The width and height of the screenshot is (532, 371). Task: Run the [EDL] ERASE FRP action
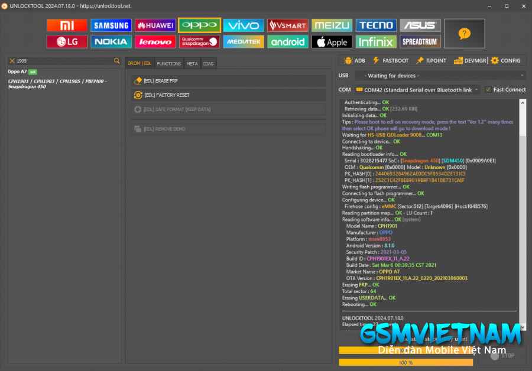[x=229, y=81]
